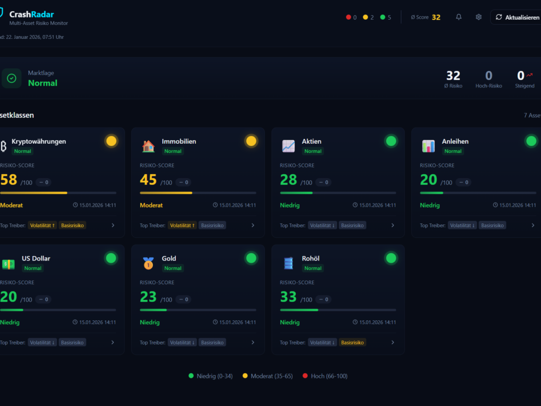Click the green status indicator on Gold
The height and width of the screenshot is (406, 541).
(x=251, y=258)
